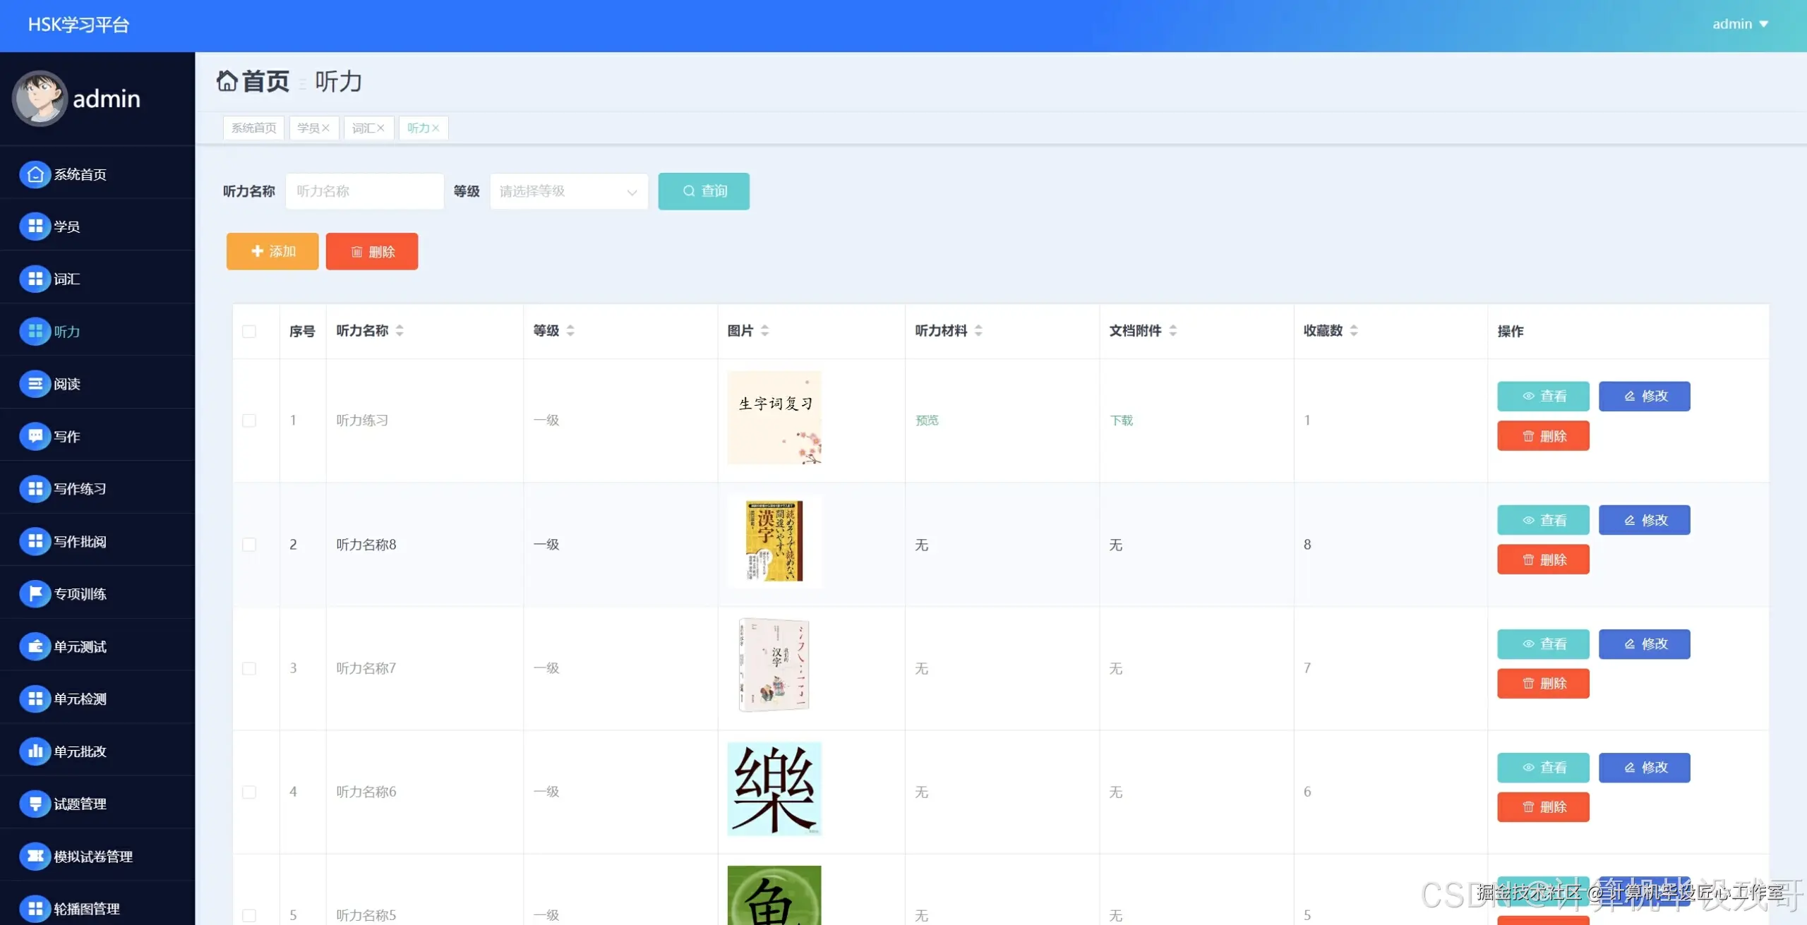The image size is (1807, 925).
Task: Select the 阅读 sidebar icon
Action: [x=36, y=384]
